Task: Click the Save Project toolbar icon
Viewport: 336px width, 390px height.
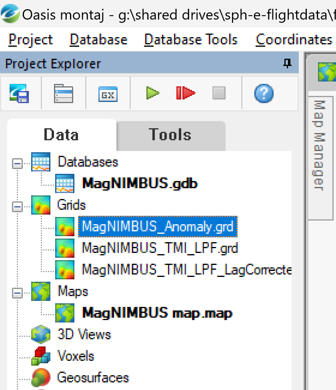Action: tap(19, 93)
